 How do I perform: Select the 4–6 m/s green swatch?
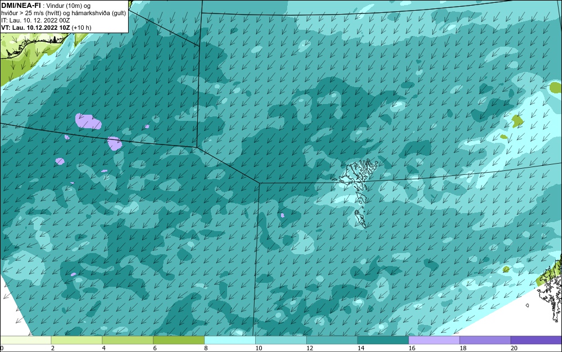click(x=128, y=340)
